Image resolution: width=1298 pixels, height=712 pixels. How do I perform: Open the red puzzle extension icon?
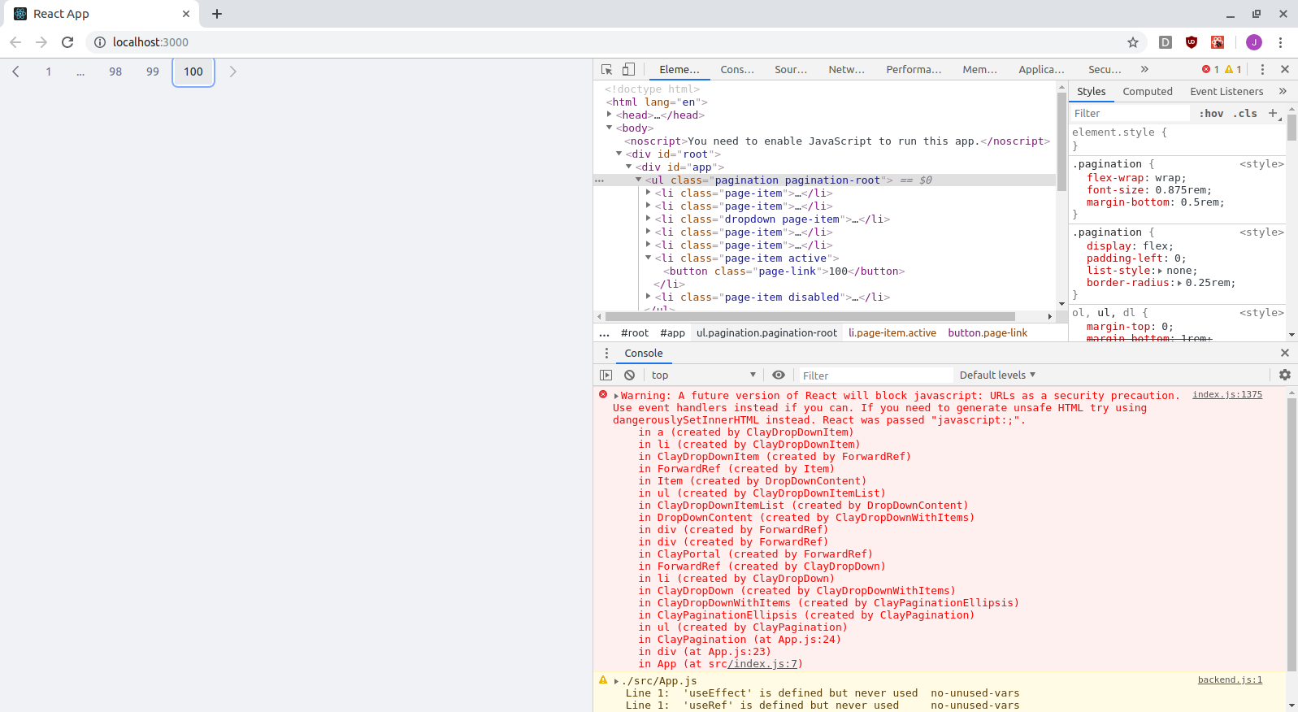coord(1218,42)
